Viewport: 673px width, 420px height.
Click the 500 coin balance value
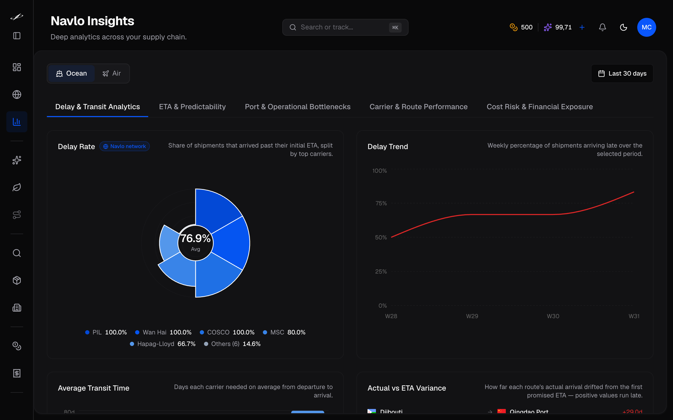click(x=527, y=27)
